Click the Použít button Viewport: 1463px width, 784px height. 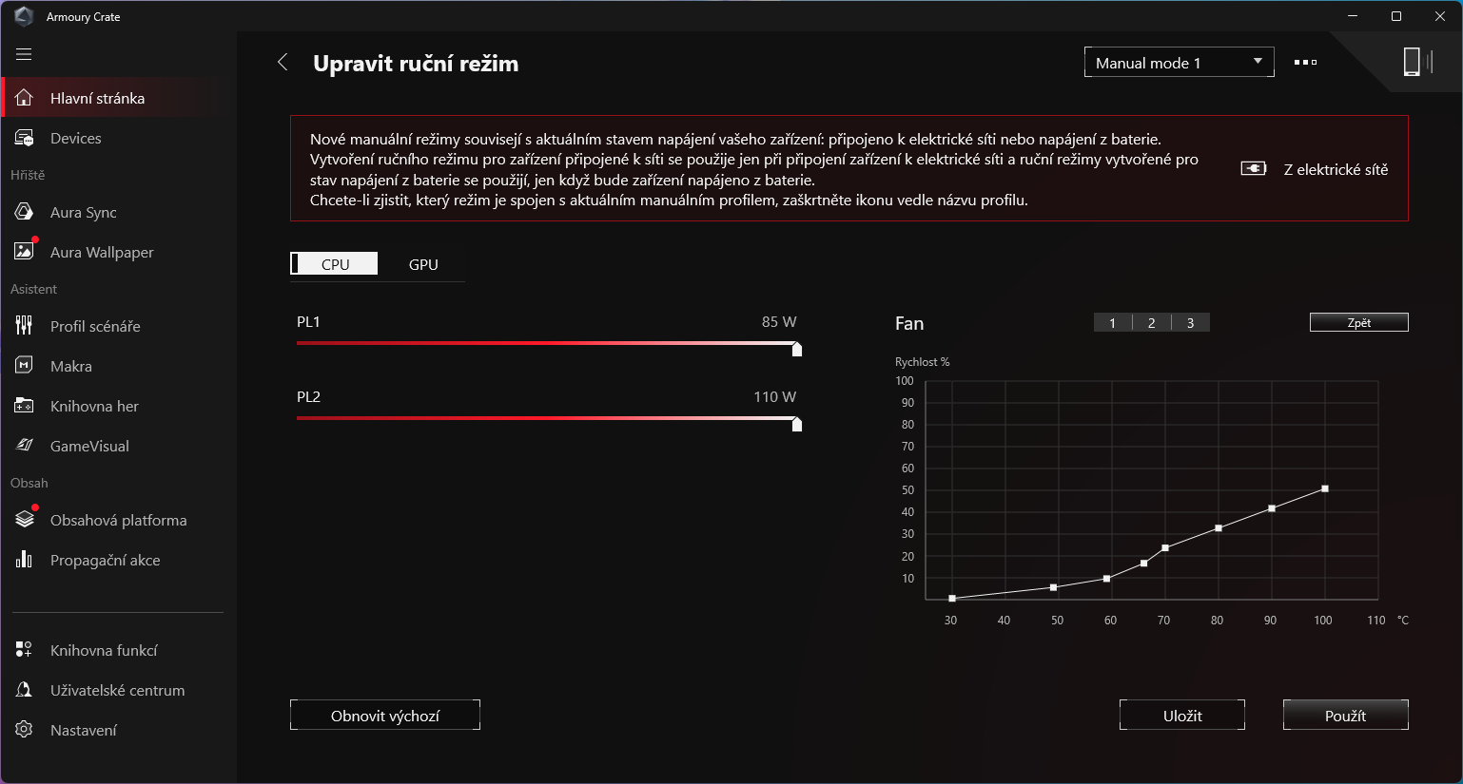1345,716
